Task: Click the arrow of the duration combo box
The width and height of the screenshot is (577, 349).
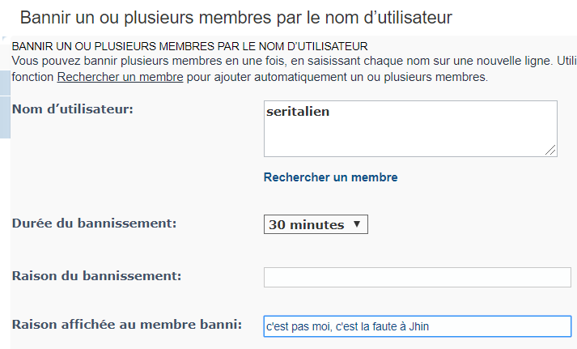Action: tap(357, 224)
